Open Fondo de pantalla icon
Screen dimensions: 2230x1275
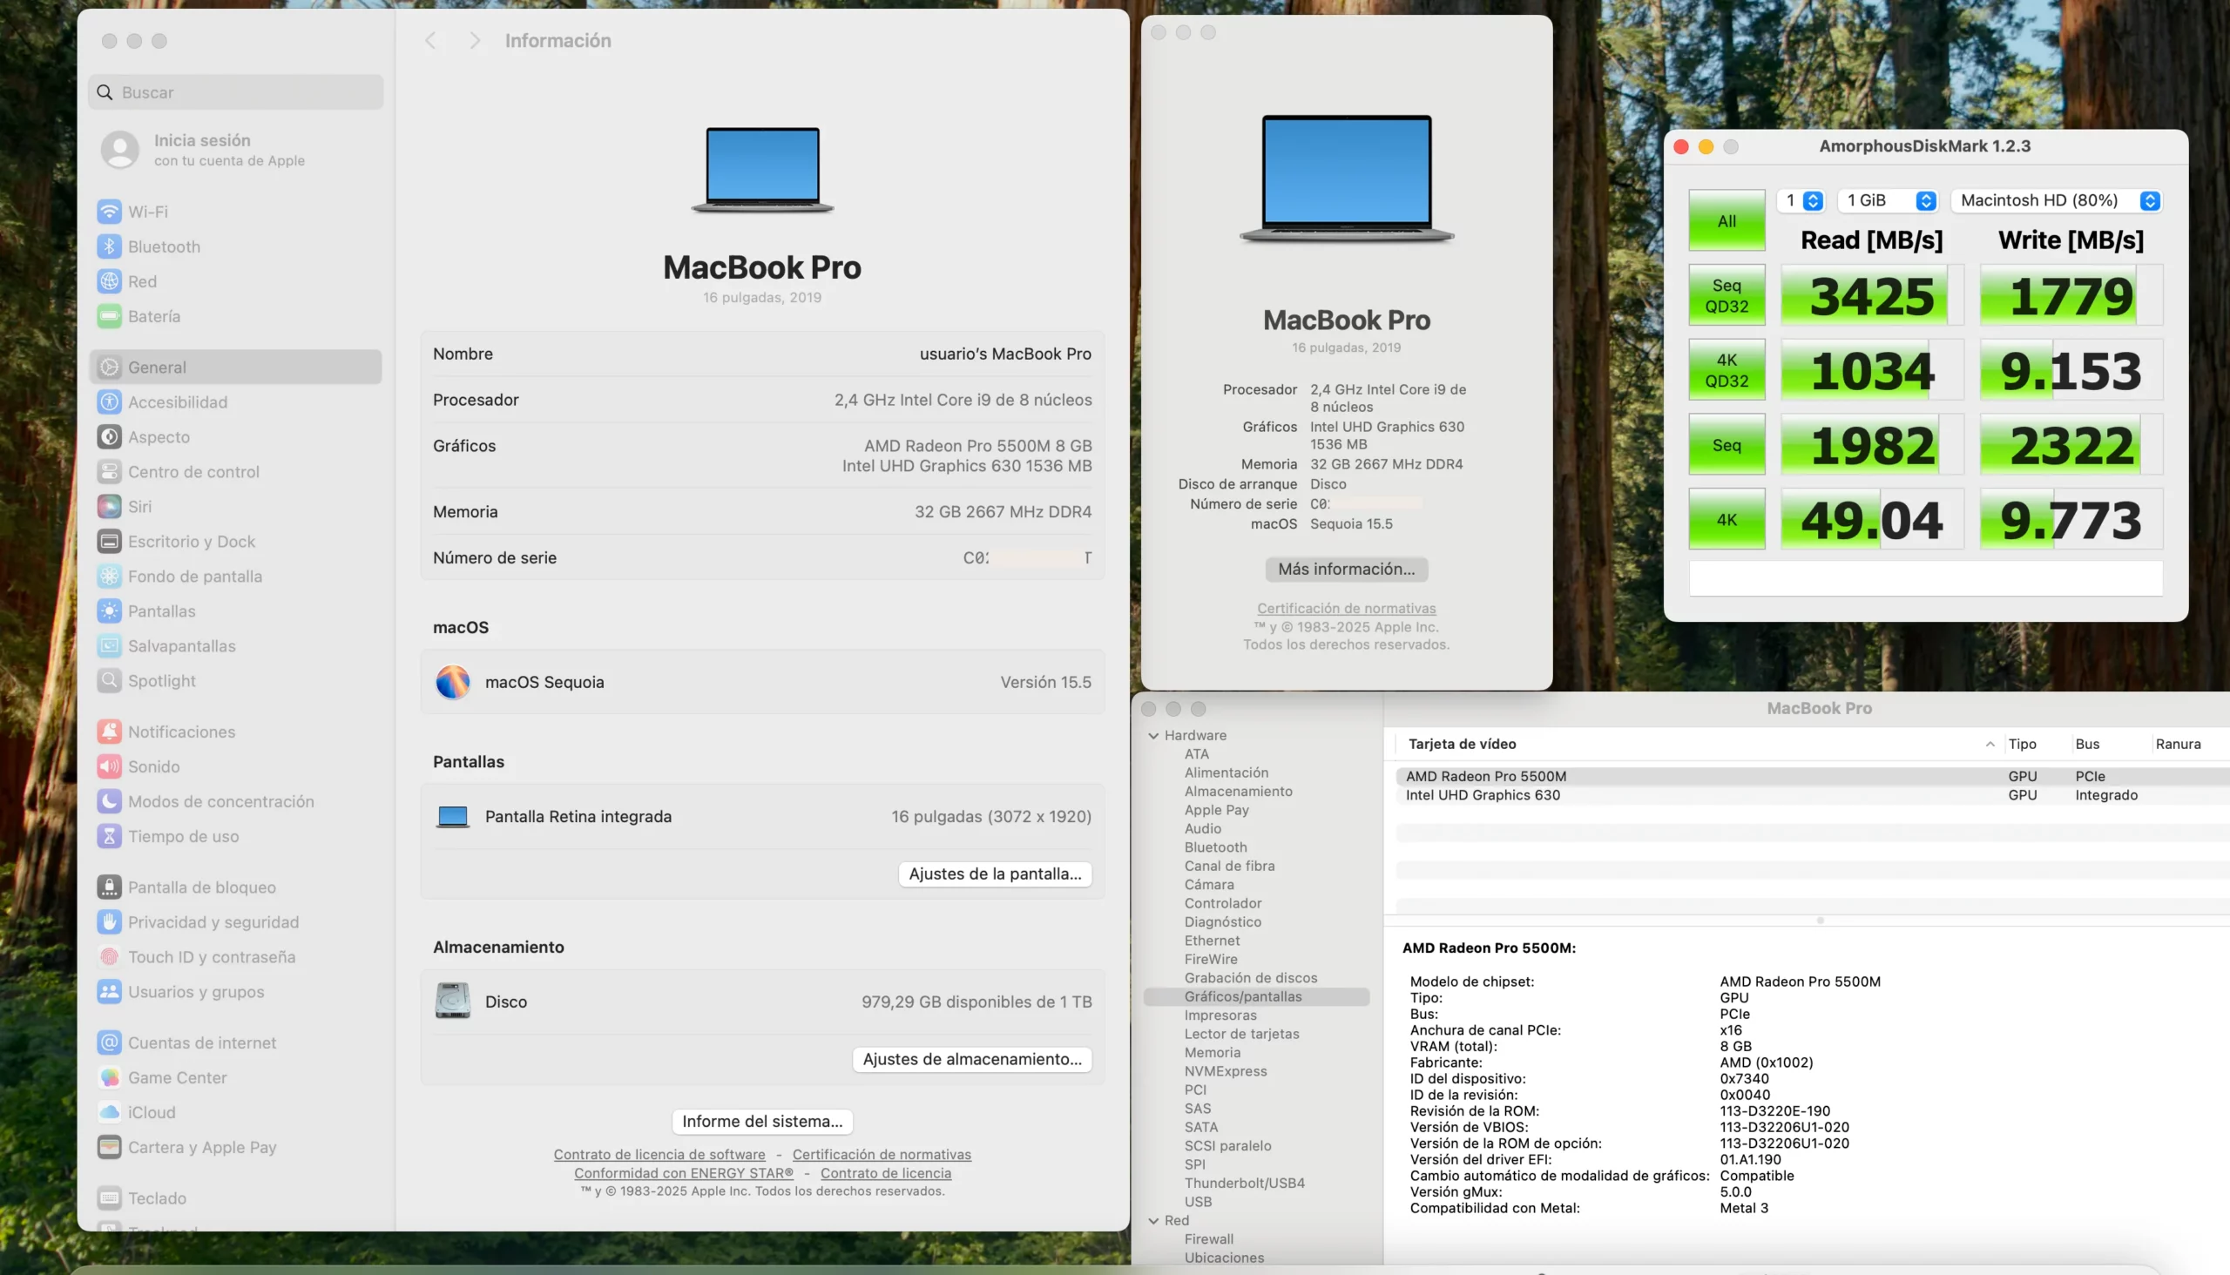109,577
